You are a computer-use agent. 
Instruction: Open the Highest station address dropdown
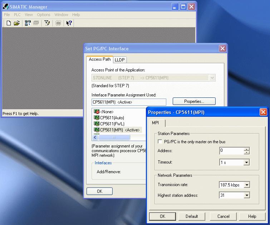[247, 195]
